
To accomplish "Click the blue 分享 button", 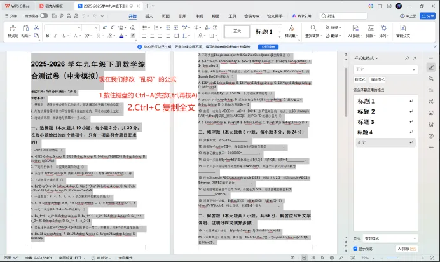I will coord(427,16).
